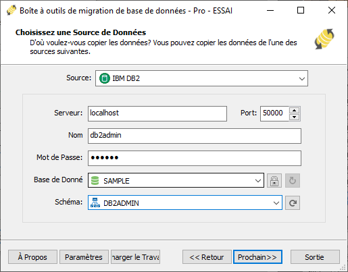Click the DB2ADMIN text in the Schéma box
Screen dimensions: 348x272
click(121, 203)
